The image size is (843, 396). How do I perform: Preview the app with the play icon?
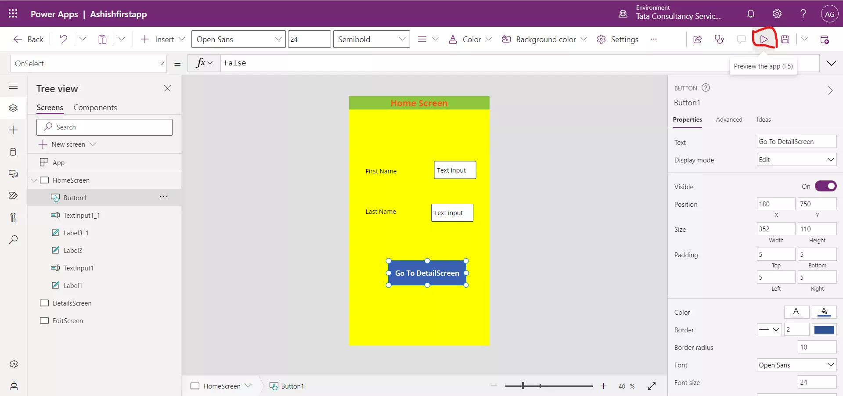[764, 39]
